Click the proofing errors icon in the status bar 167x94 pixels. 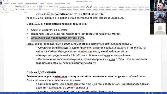point(19,93)
